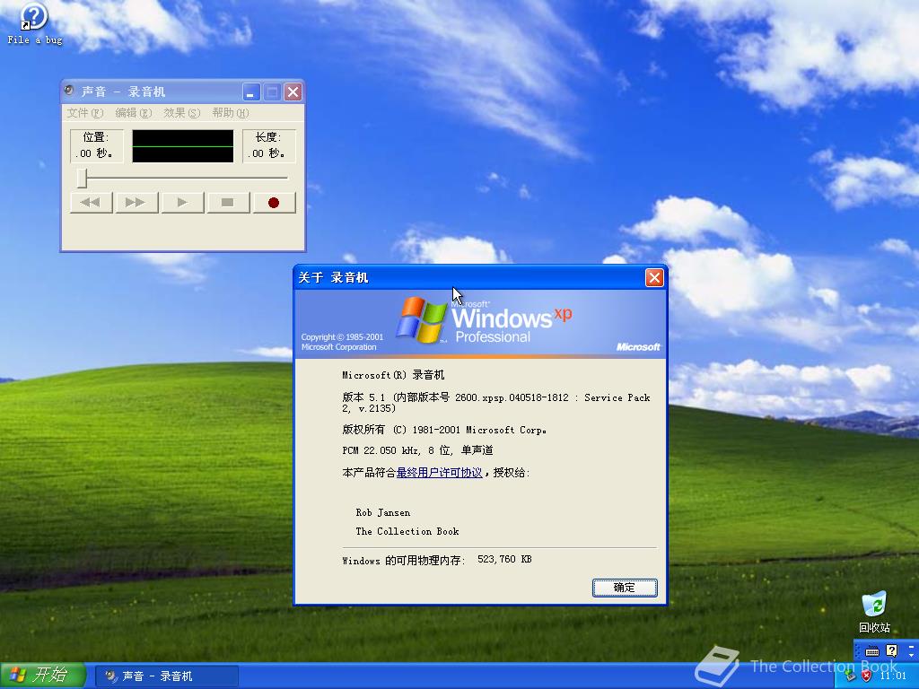Click the memory value 523,760 KB
Viewport: 919px width, 689px height.
504,560
